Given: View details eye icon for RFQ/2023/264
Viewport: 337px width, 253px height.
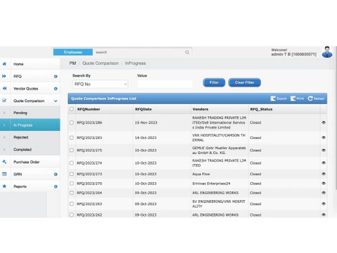Looking at the screenshot, I should [324, 193].
